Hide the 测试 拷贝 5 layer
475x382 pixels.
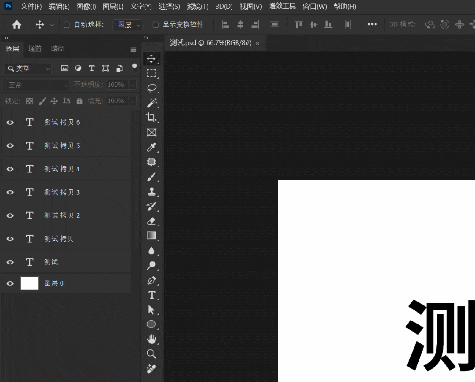pos(10,146)
